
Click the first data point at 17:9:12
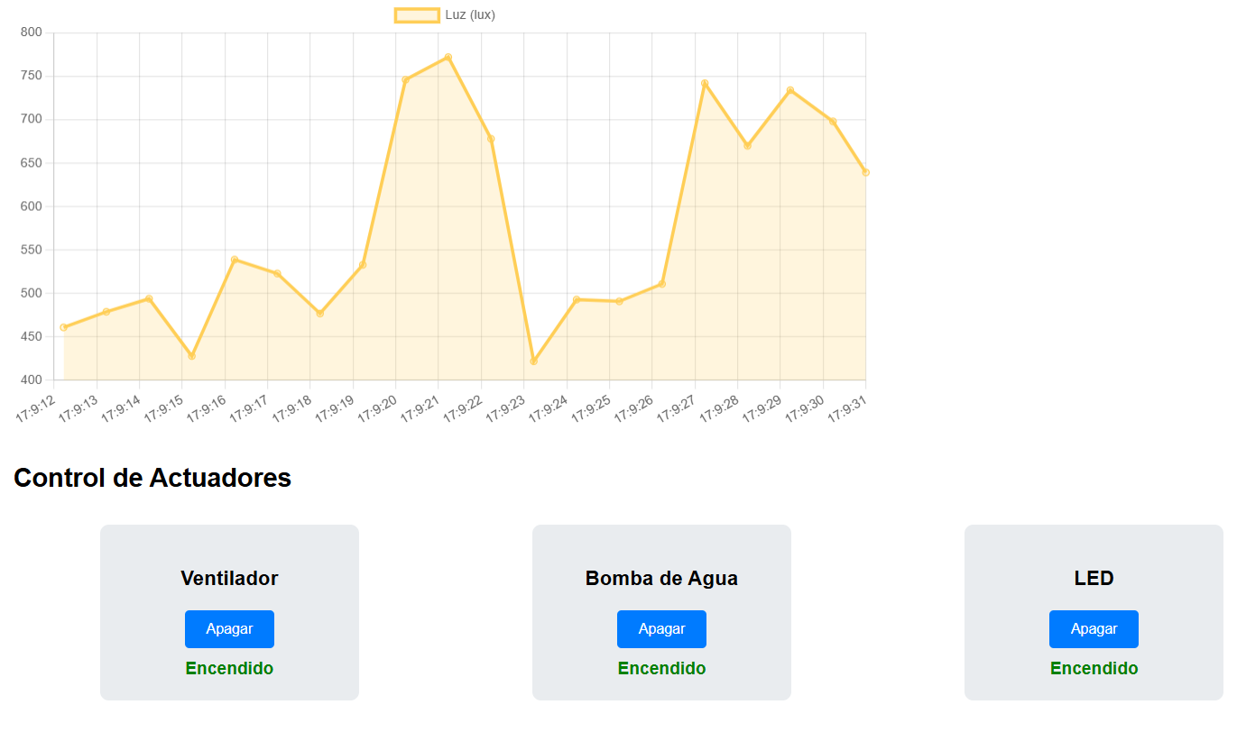(62, 326)
